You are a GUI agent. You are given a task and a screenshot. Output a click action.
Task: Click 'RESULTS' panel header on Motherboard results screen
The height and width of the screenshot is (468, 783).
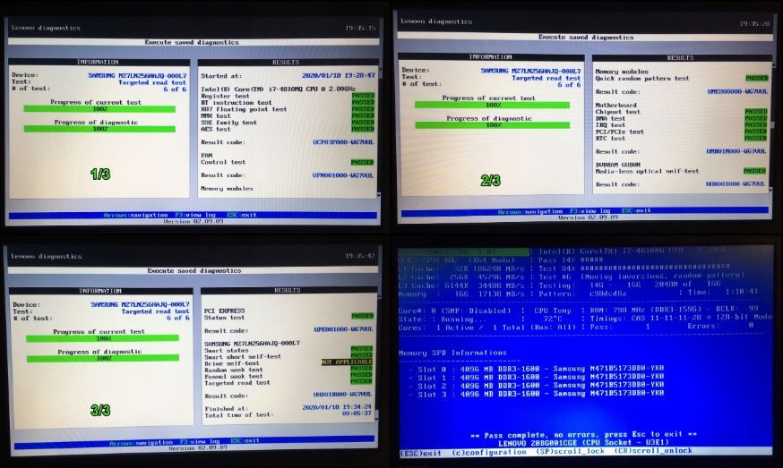point(681,58)
